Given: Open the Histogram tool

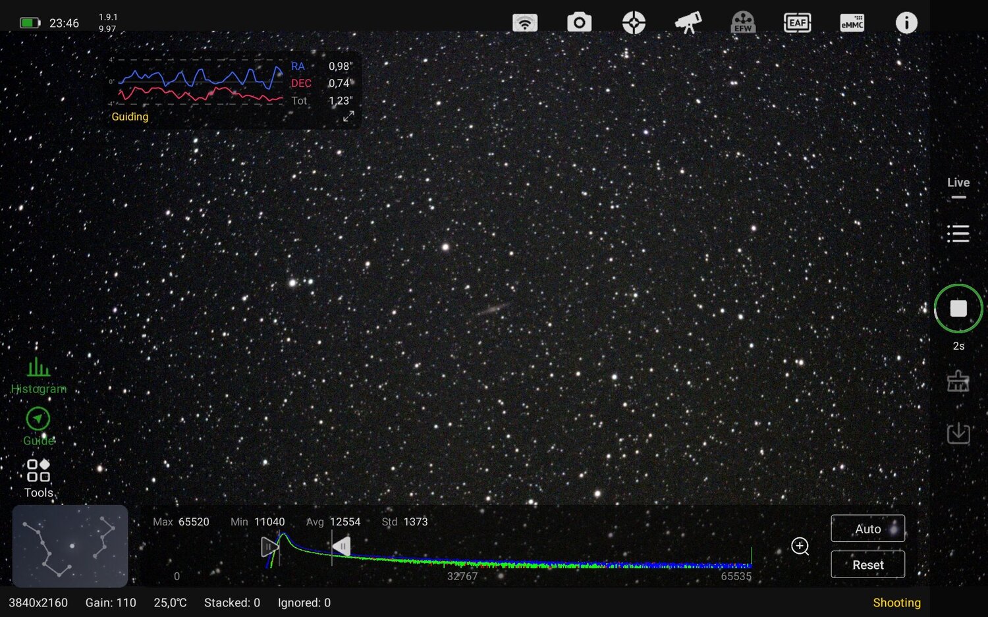Looking at the screenshot, I should (x=38, y=372).
